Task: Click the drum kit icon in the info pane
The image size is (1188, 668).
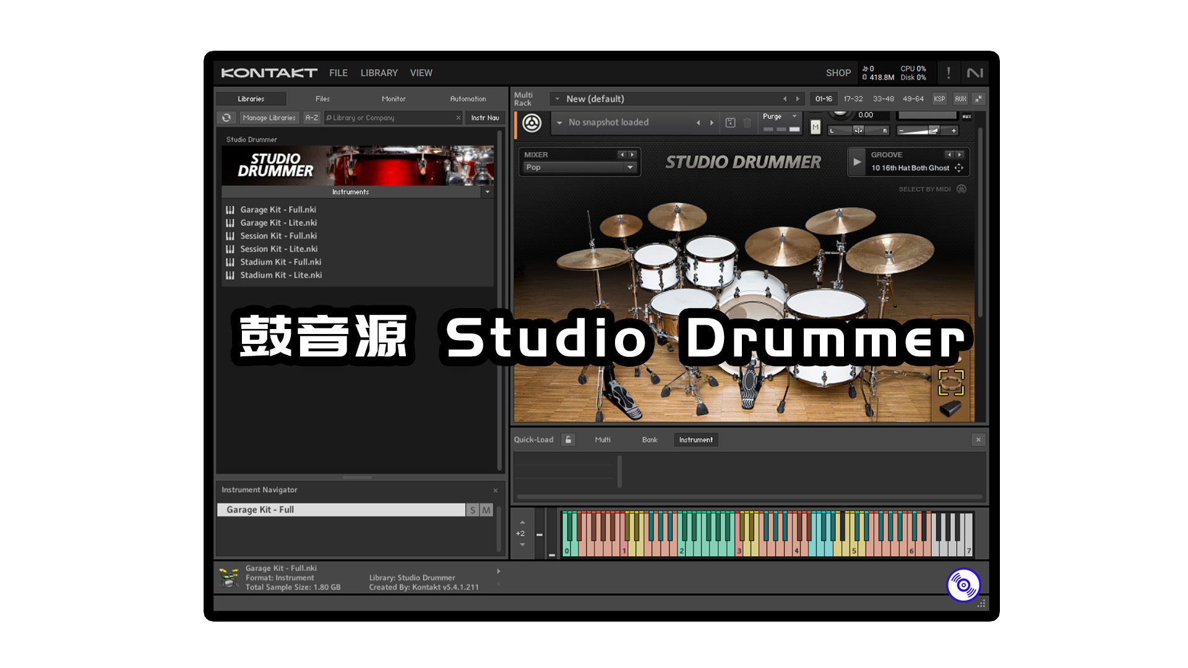Action: 229,578
